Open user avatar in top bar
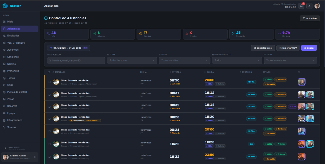 point(317,6)
